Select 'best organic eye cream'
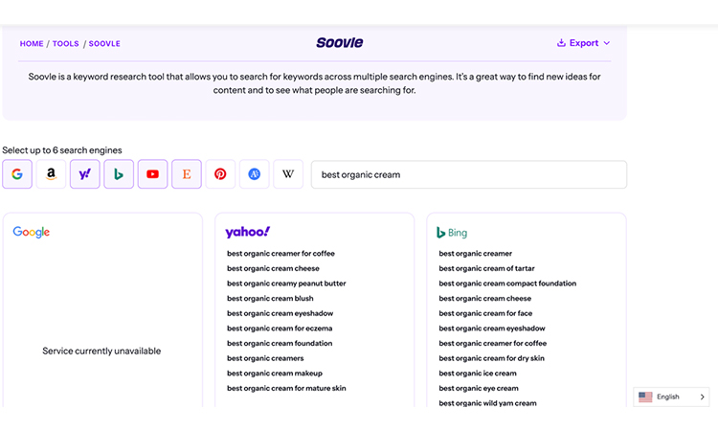 tap(479, 388)
